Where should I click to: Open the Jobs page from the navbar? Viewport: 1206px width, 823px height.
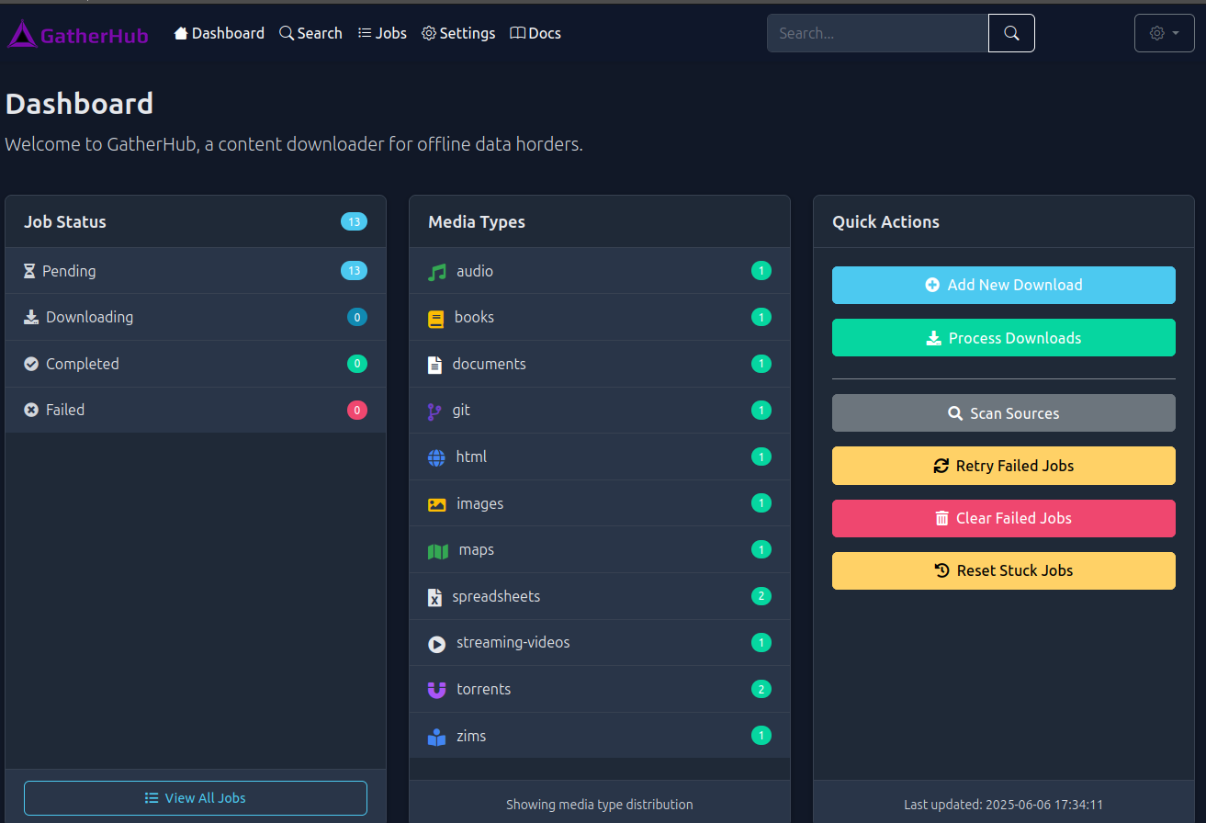(x=382, y=32)
